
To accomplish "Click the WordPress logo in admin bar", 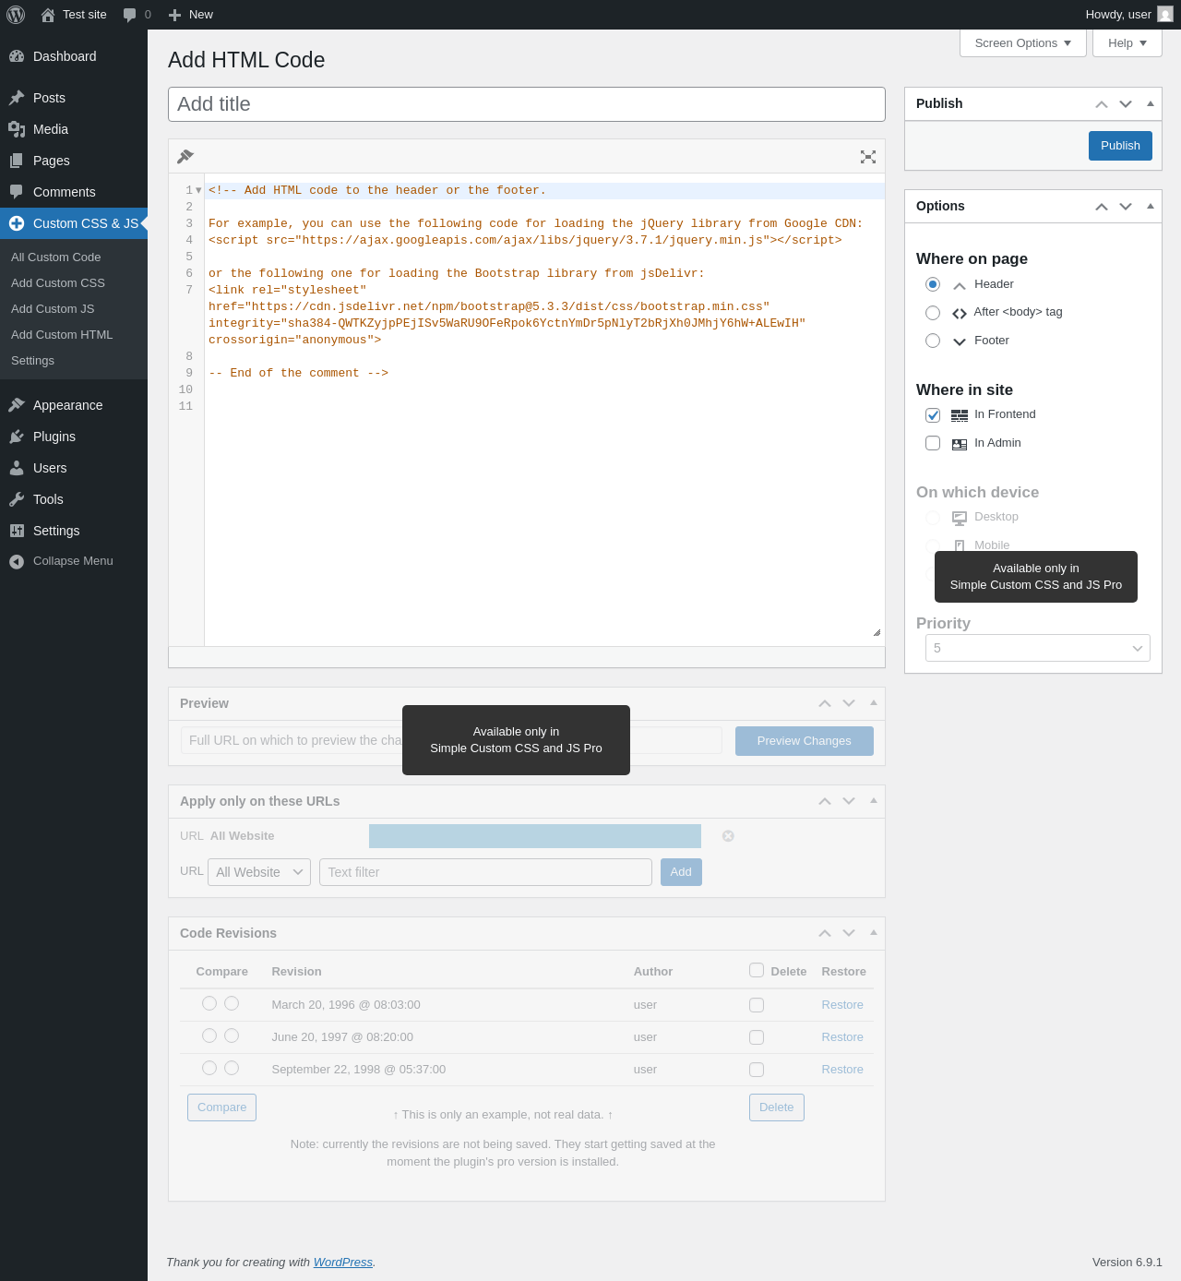I will click(x=16, y=15).
